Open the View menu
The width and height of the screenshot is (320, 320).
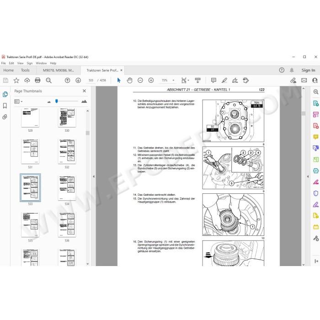point(20,63)
